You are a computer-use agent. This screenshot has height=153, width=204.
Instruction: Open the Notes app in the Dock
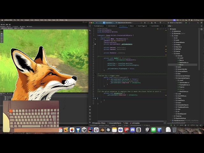[114, 130]
